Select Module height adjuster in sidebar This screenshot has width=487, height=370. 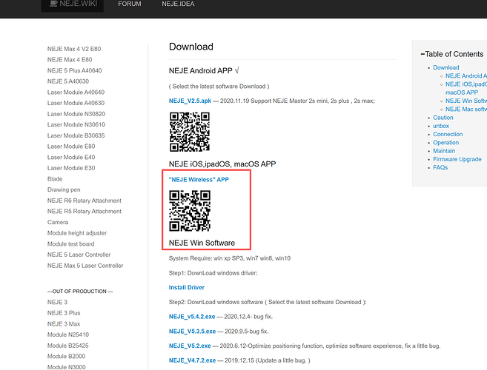pyautogui.click(x=78, y=233)
